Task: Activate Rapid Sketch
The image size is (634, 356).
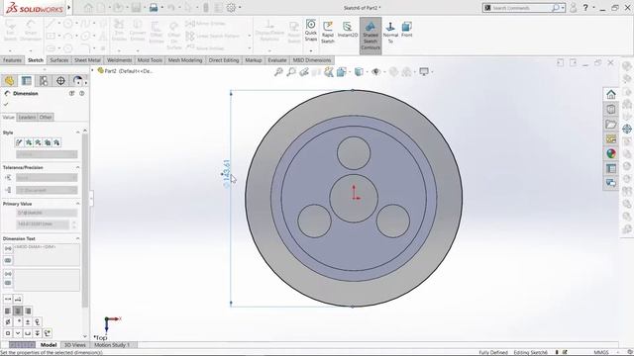Action: (x=328, y=32)
